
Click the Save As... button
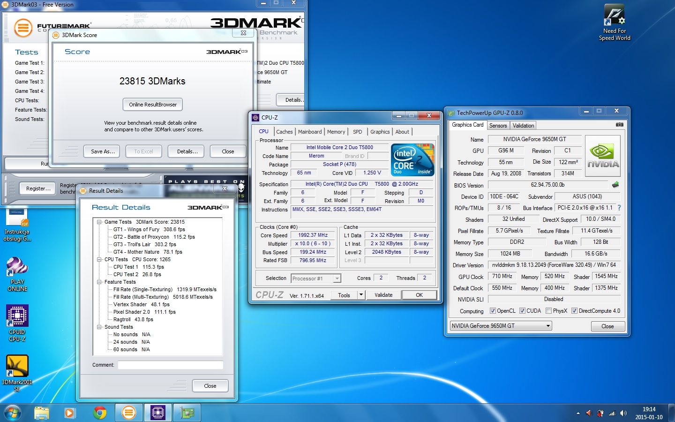[103, 151]
